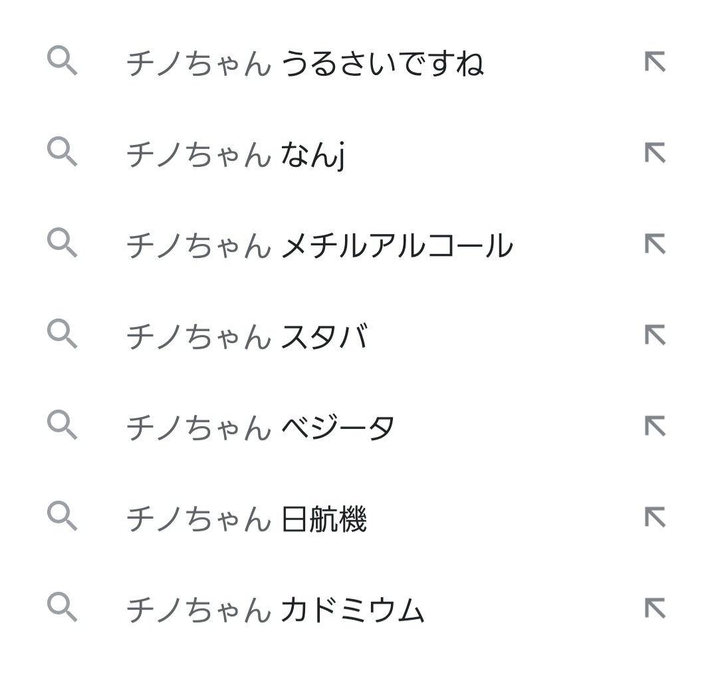718x679 pixels.
Task: Open results for チノちゃん ベジータ
Action: (260, 428)
